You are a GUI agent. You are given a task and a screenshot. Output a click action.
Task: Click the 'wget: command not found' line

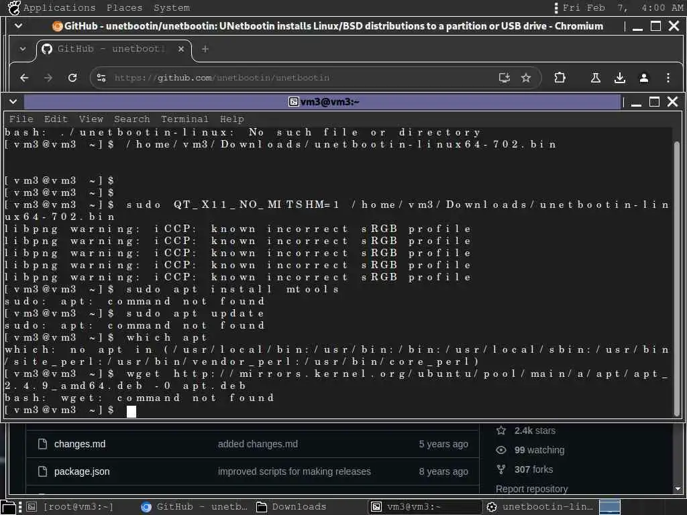(x=140, y=398)
